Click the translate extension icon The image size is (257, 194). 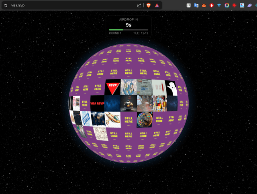196,6
